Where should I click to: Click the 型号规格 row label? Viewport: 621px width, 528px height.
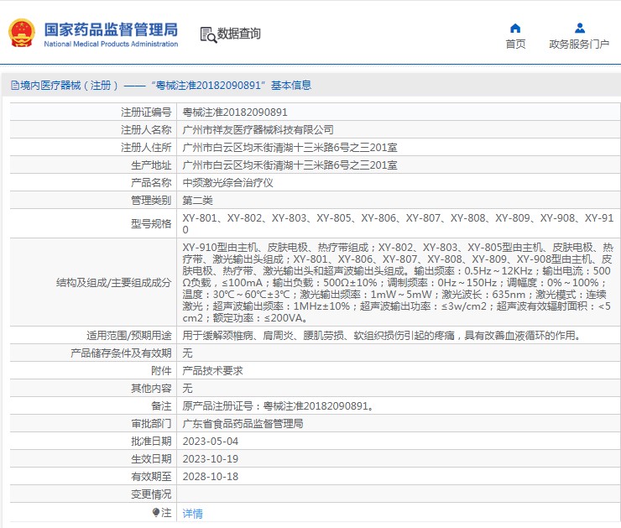coord(151,224)
